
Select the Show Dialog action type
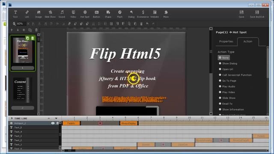(x=228, y=63)
